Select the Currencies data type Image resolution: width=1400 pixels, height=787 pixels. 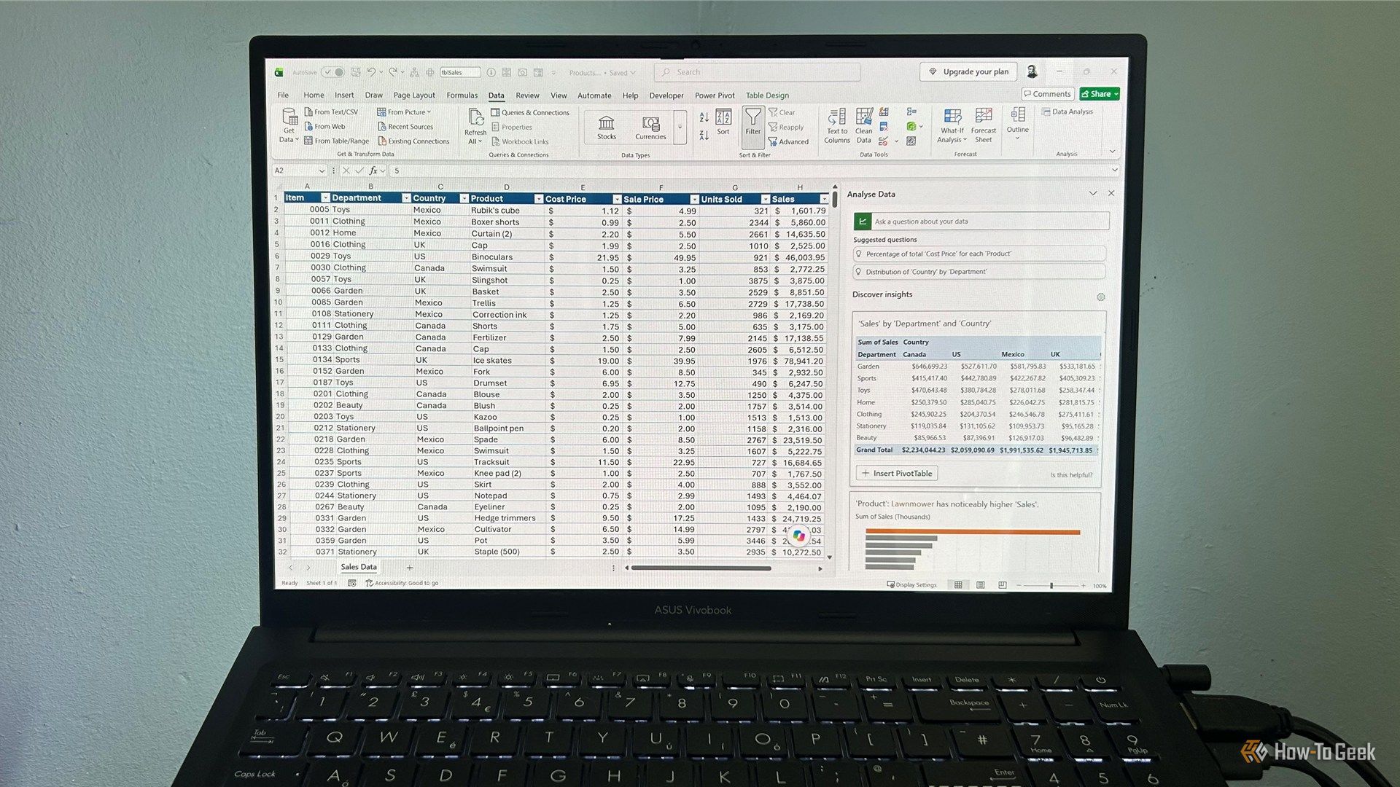650,128
